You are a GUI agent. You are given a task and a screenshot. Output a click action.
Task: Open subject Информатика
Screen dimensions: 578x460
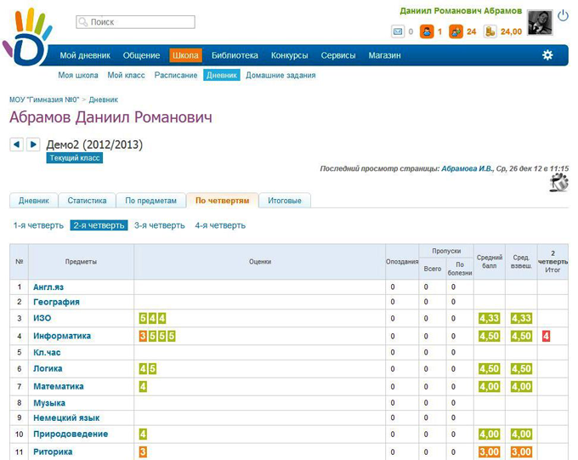(62, 336)
